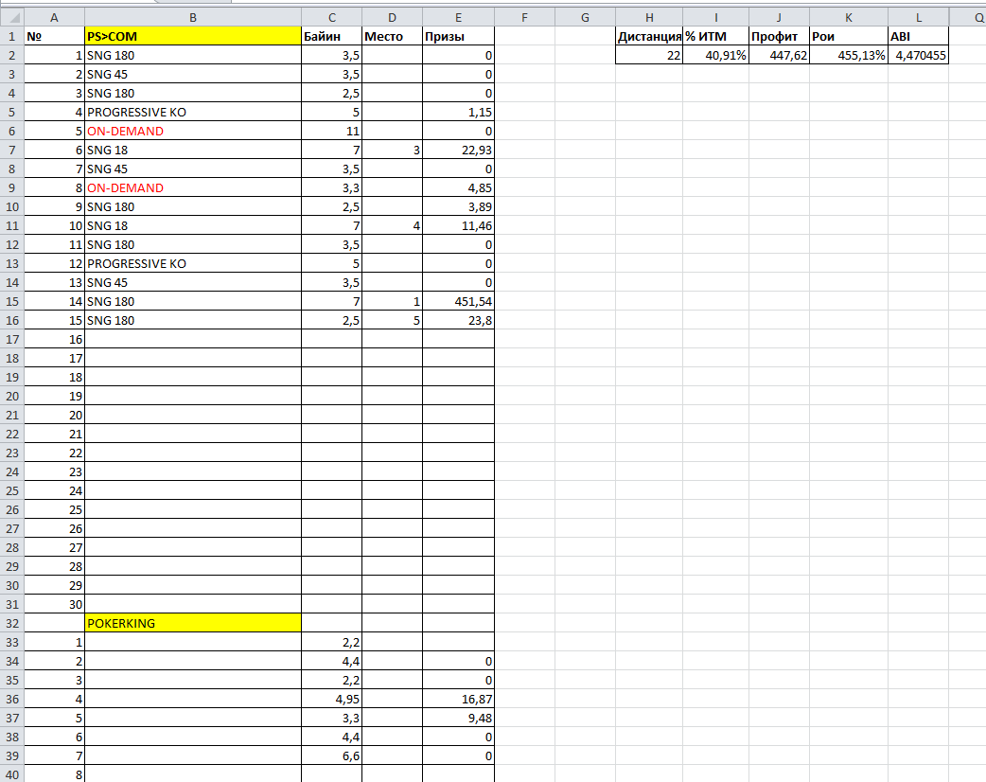
Task: Select the place cell 5 in row 16
Action: 393,320
